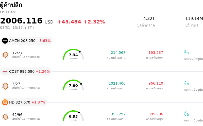Click the 119.14M volume value

pyautogui.click(x=194, y=18)
